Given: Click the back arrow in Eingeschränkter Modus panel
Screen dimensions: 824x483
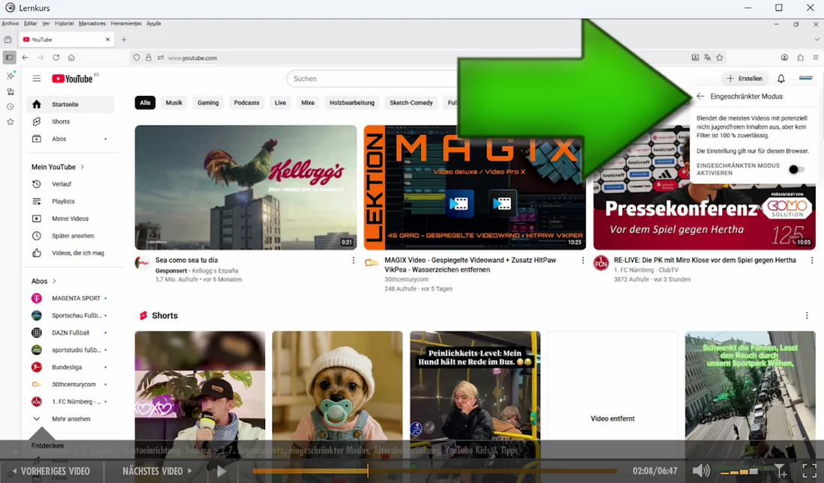Looking at the screenshot, I should point(700,97).
